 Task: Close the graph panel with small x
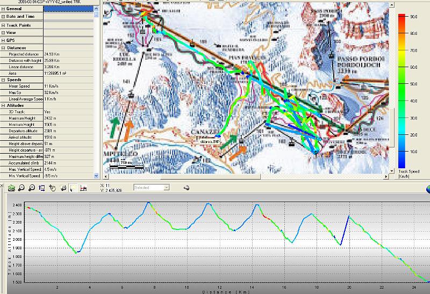pyautogui.click(x=2, y=185)
